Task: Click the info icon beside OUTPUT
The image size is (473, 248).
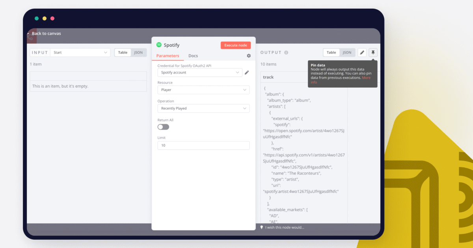Action: (x=286, y=52)
